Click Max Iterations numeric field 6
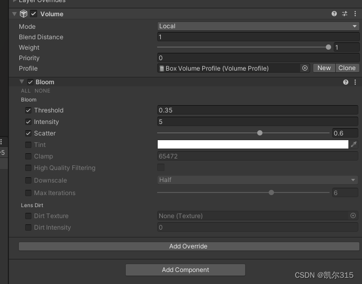The width and height of the screenshot is (362, 284). (x=345, y=192)
